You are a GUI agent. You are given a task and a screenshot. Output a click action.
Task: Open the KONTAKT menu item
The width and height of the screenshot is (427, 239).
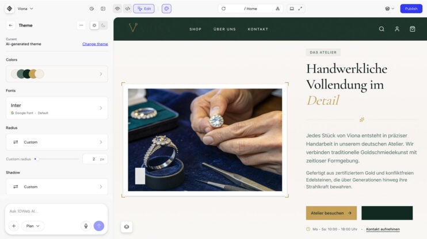258,29
